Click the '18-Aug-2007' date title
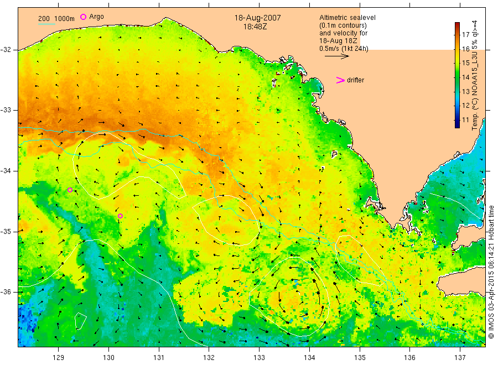The height and width of the screenshot is (365, 498). tap(257, 18)
